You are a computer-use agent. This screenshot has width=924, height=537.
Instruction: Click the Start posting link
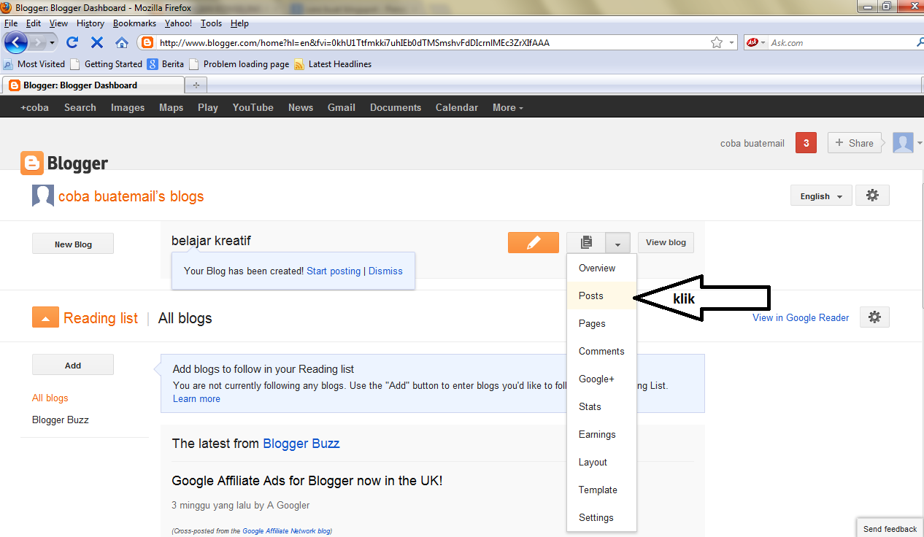[334, 271]
